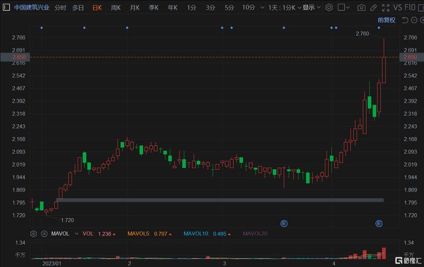This screenshot has width=424, height=267.
Task: Click the gray horizontal support line
Action: 219,200
